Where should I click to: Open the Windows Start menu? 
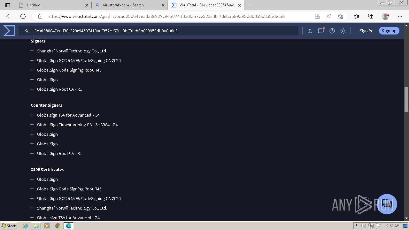point(9,226)
